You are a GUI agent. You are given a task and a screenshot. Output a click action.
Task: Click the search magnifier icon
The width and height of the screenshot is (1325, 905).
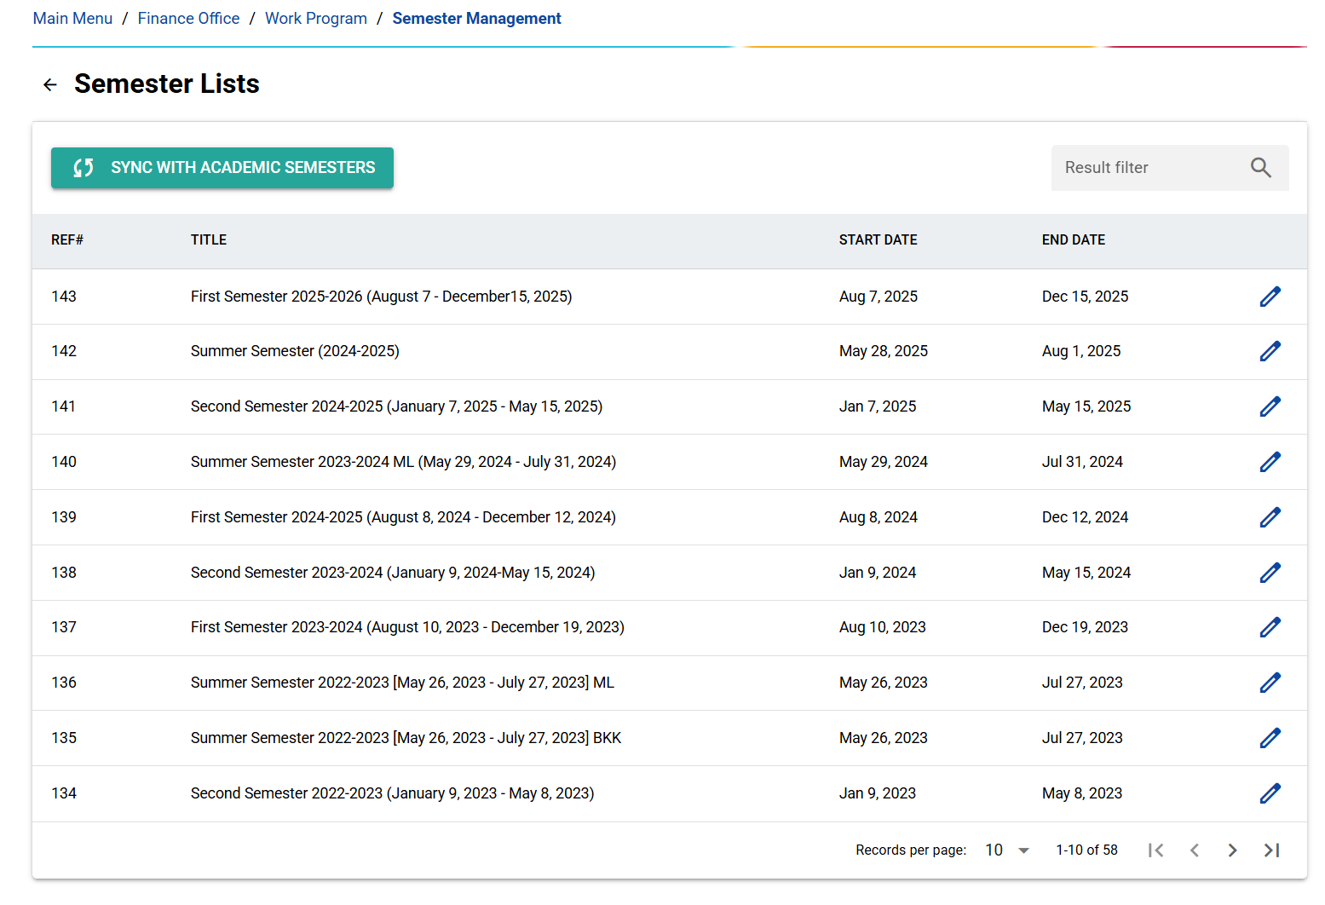point(1260,168)
